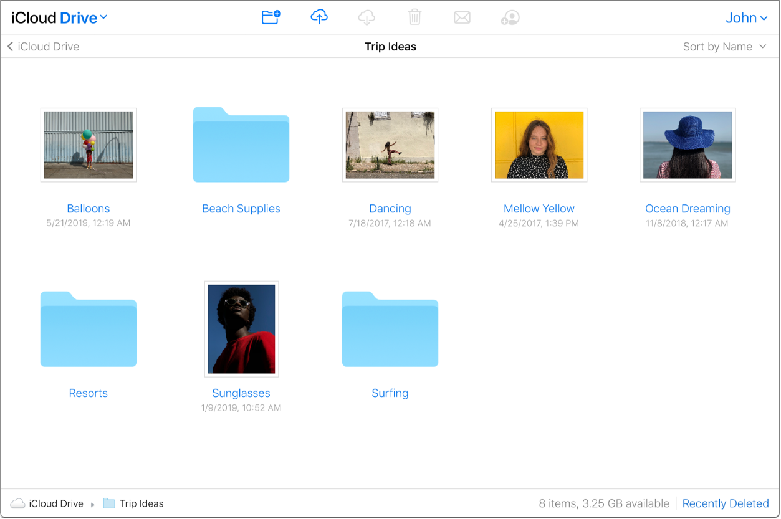The height and width of the screenshot is (519, 781).
Task: Open the John account menu
Action: pyautogui.click(x=746, y=17)
